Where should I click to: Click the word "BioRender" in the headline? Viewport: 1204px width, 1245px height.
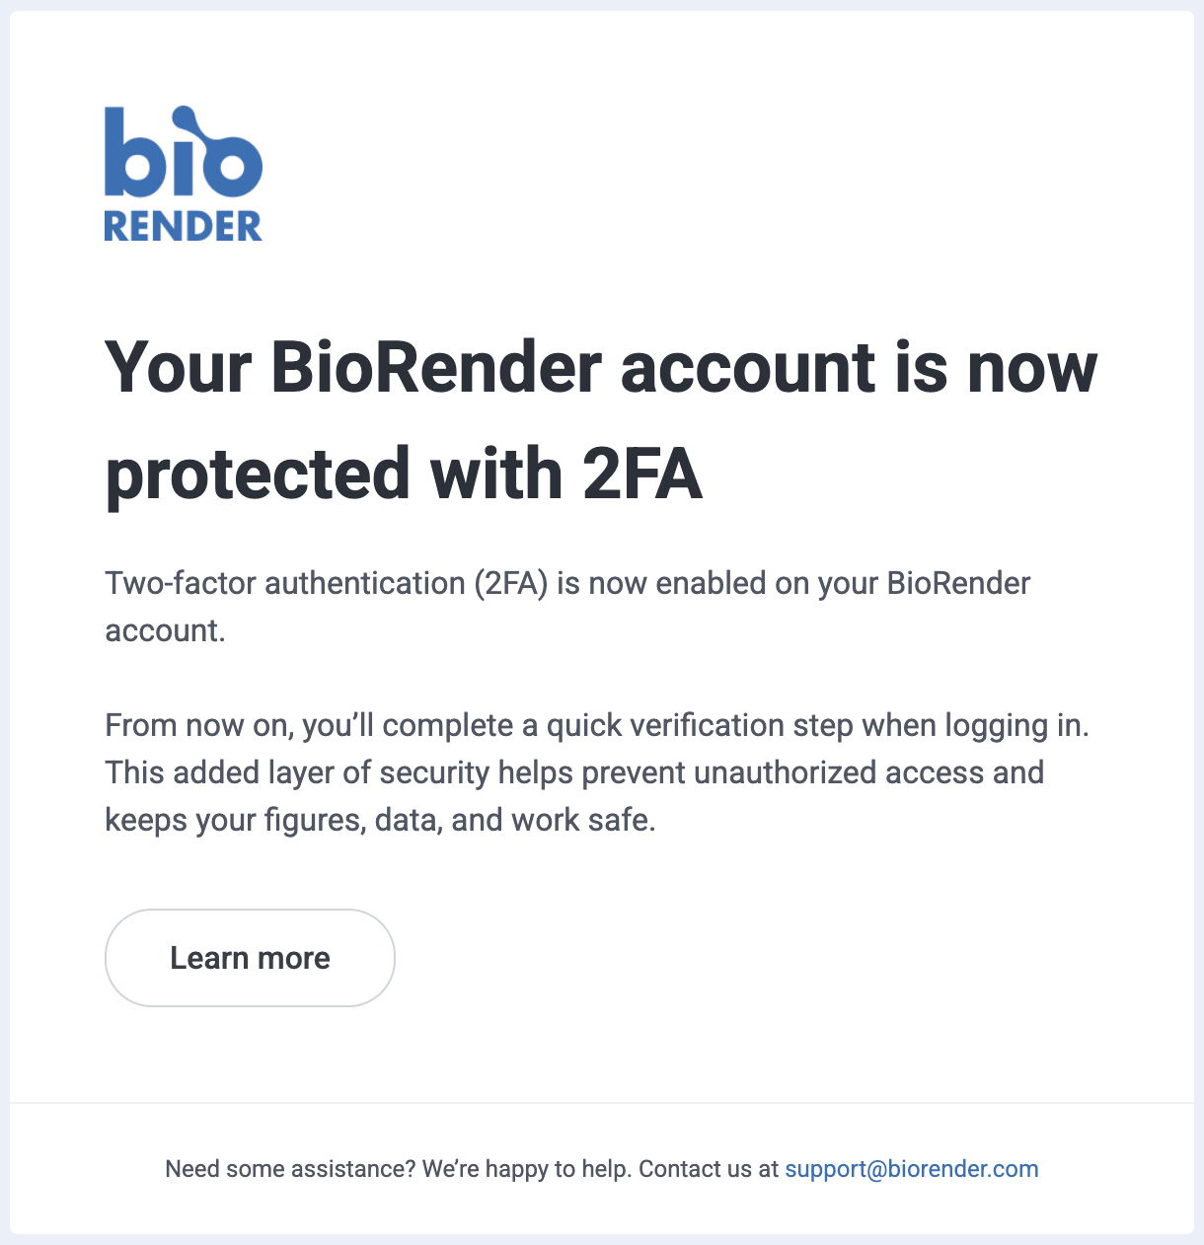[x=435, y=368]
